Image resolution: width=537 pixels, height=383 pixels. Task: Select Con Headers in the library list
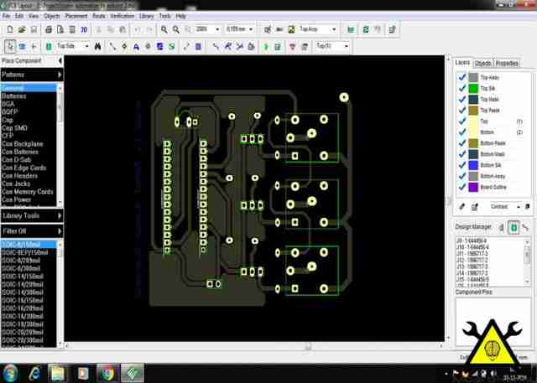tap(20, 176)
